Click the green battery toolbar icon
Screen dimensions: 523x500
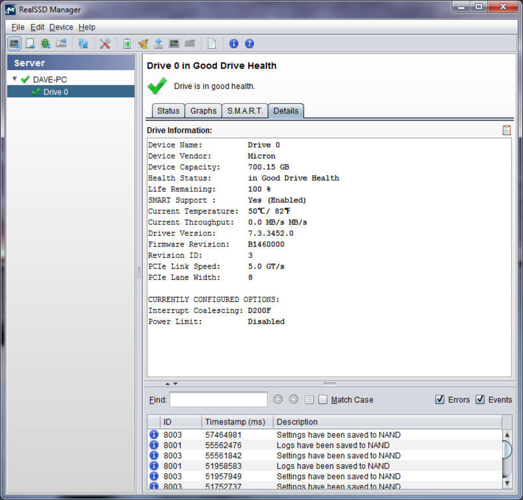click(127, 44)
